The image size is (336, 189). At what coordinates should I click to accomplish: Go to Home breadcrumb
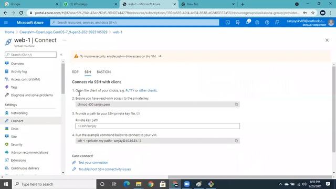(9, 32)
